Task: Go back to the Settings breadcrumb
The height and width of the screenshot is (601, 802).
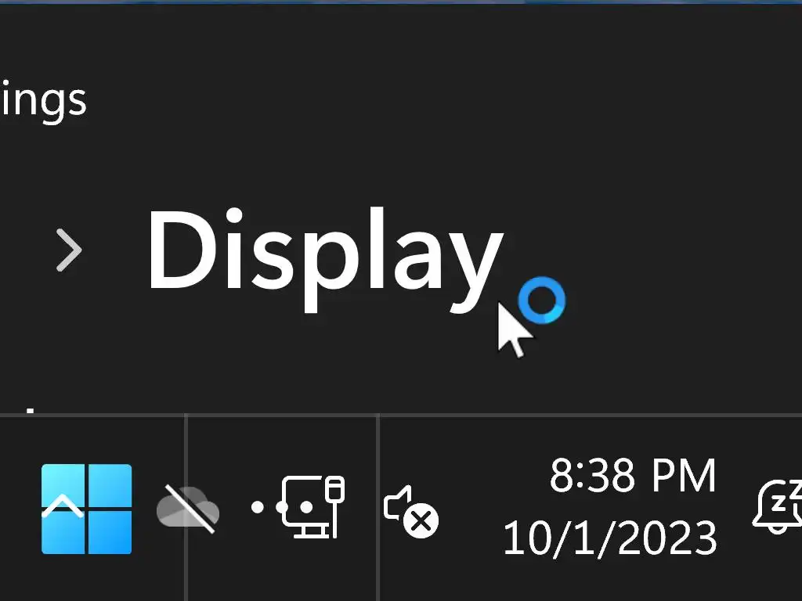Action: tap(43, 101)
